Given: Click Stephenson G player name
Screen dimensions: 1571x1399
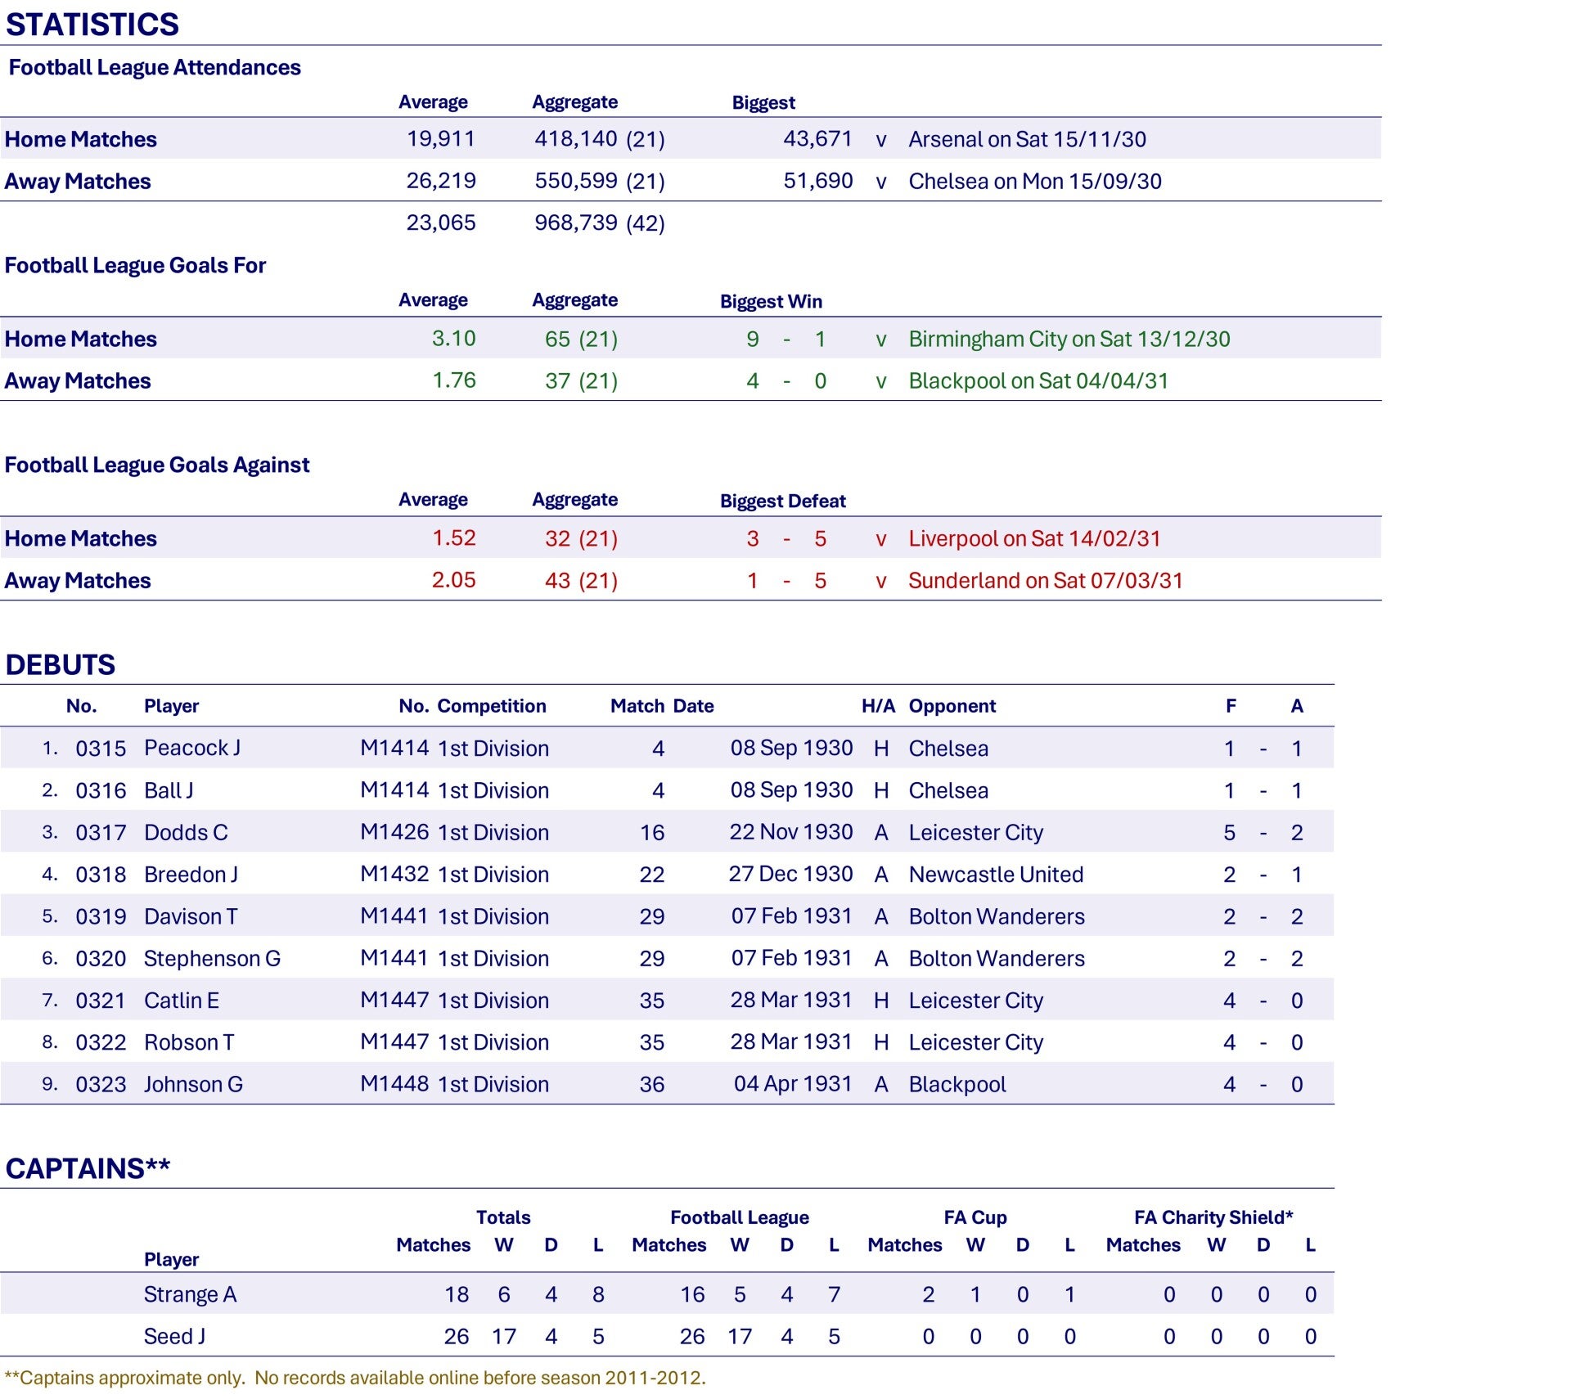Looking at the screenshot, I should pyautogui.click(x=212, y=958).
